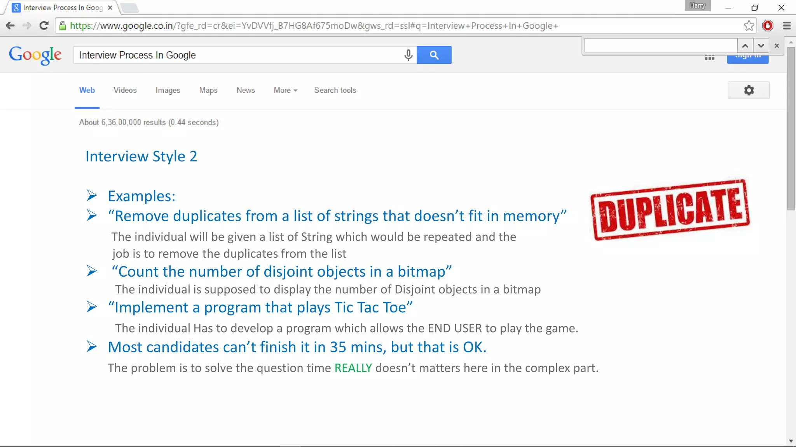Click 'job is to remove the duplicates' sentence
Image resolution: width=796 pixels, height=447 pixels.
pyautogui.click(x=229, y=254)
